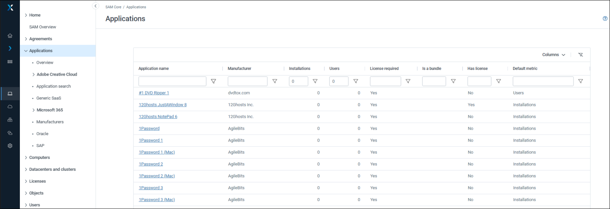Click the Xensam X logo icon
Viewport: 610px width, 209px height.
[x=10, y=7]
